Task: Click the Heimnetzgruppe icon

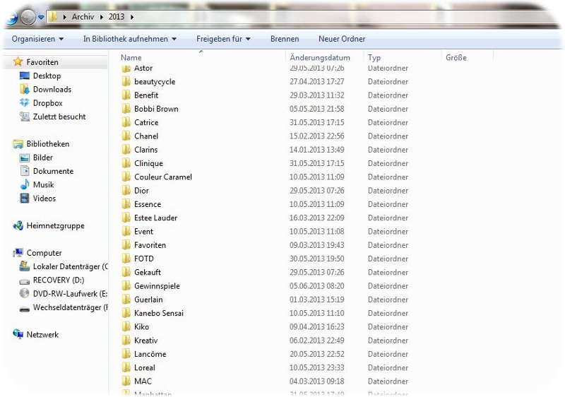Action: [x=18, y=225]
